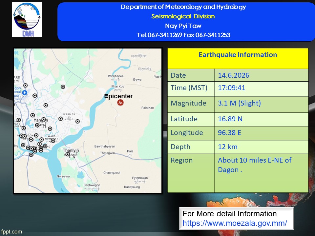Click the 'Longitude' label cell
The image size is (315, 236).
(191, 133)
